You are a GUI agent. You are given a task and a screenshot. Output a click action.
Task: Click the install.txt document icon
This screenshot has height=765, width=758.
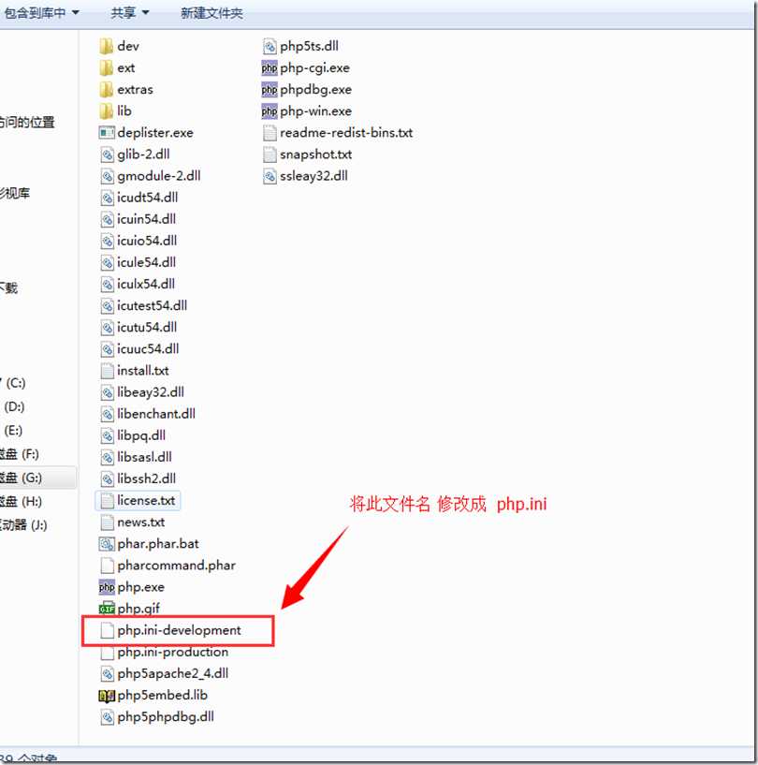click(107, 371)
